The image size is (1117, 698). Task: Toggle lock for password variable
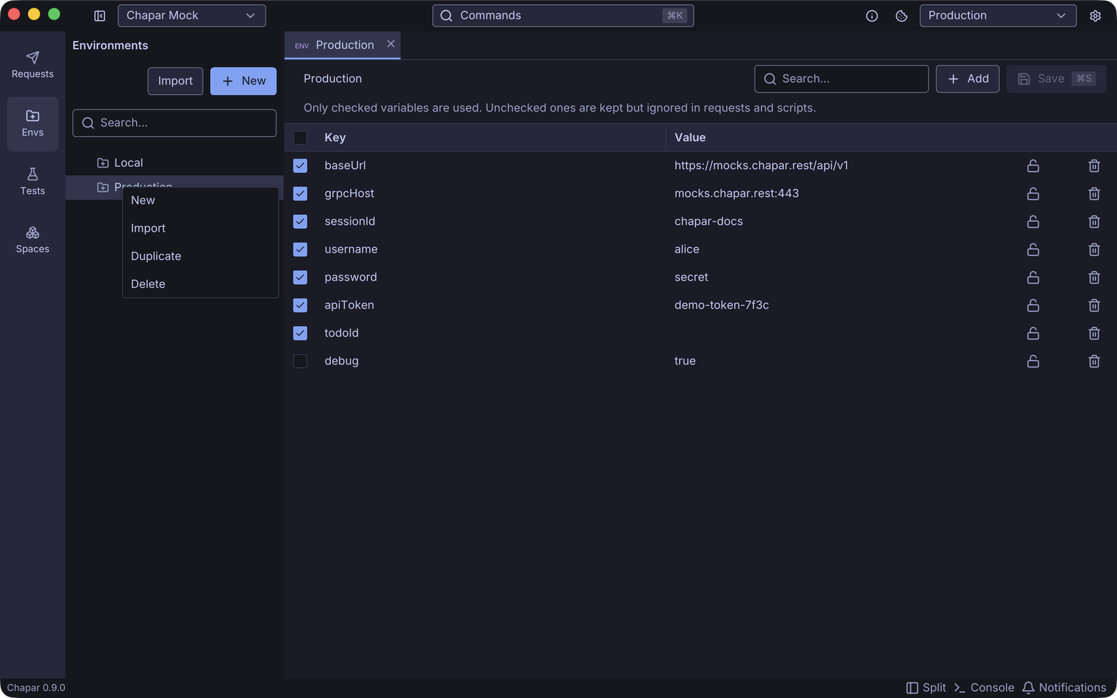click(x=1033, y=277)
